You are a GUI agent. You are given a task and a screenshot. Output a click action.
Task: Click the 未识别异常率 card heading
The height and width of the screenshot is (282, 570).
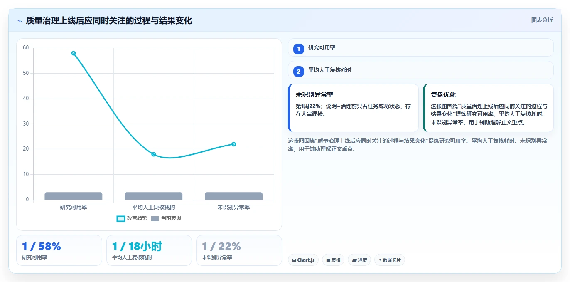tap(314, 95)
